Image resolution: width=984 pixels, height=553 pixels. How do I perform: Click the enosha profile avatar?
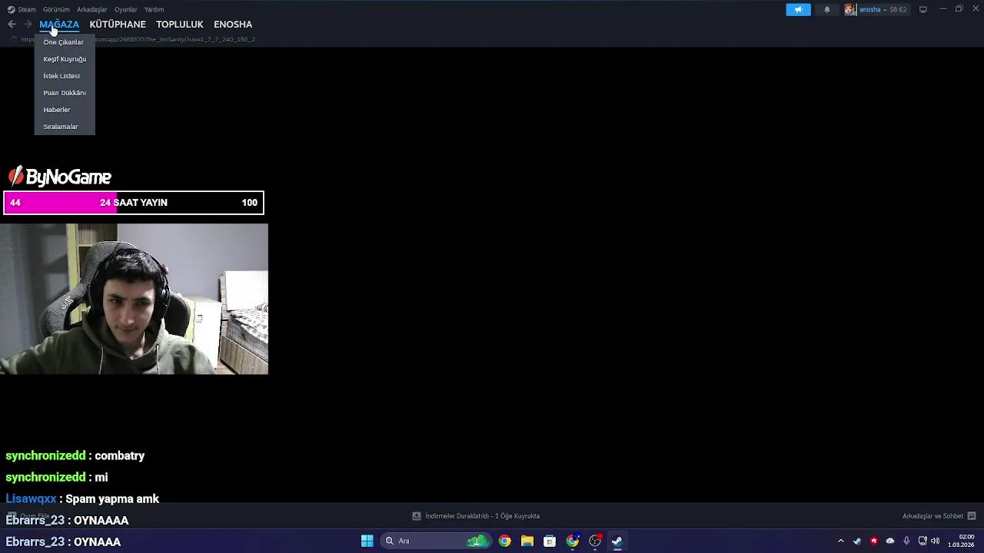[x=850, y=9]
